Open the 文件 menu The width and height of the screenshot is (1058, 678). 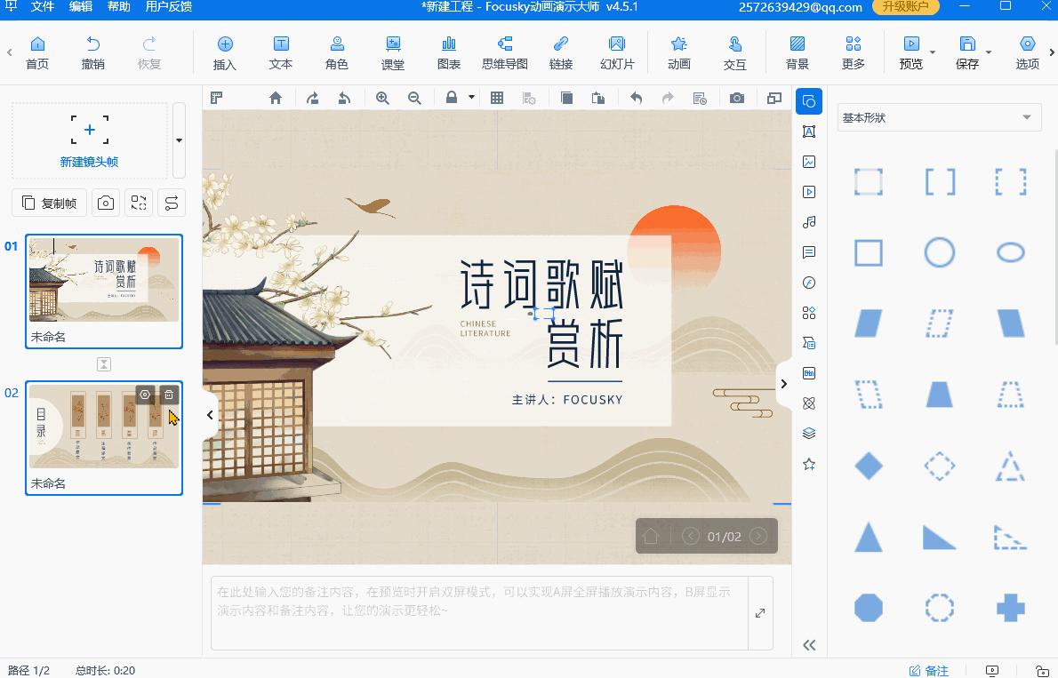[42, 7]
